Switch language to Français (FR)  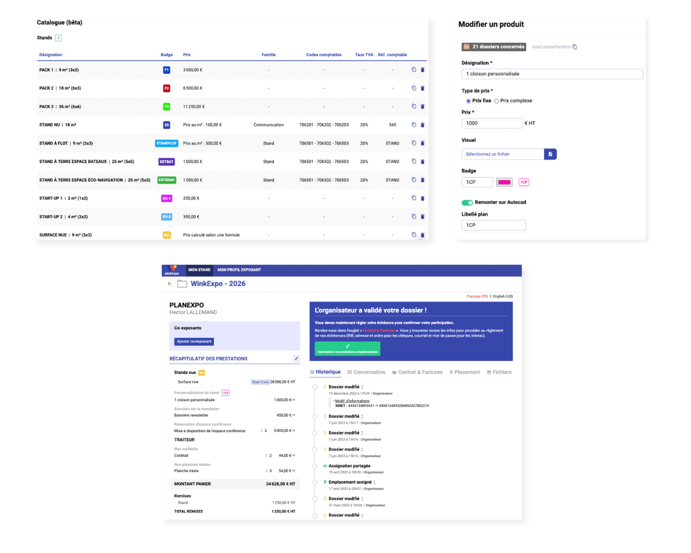(478, 296)
